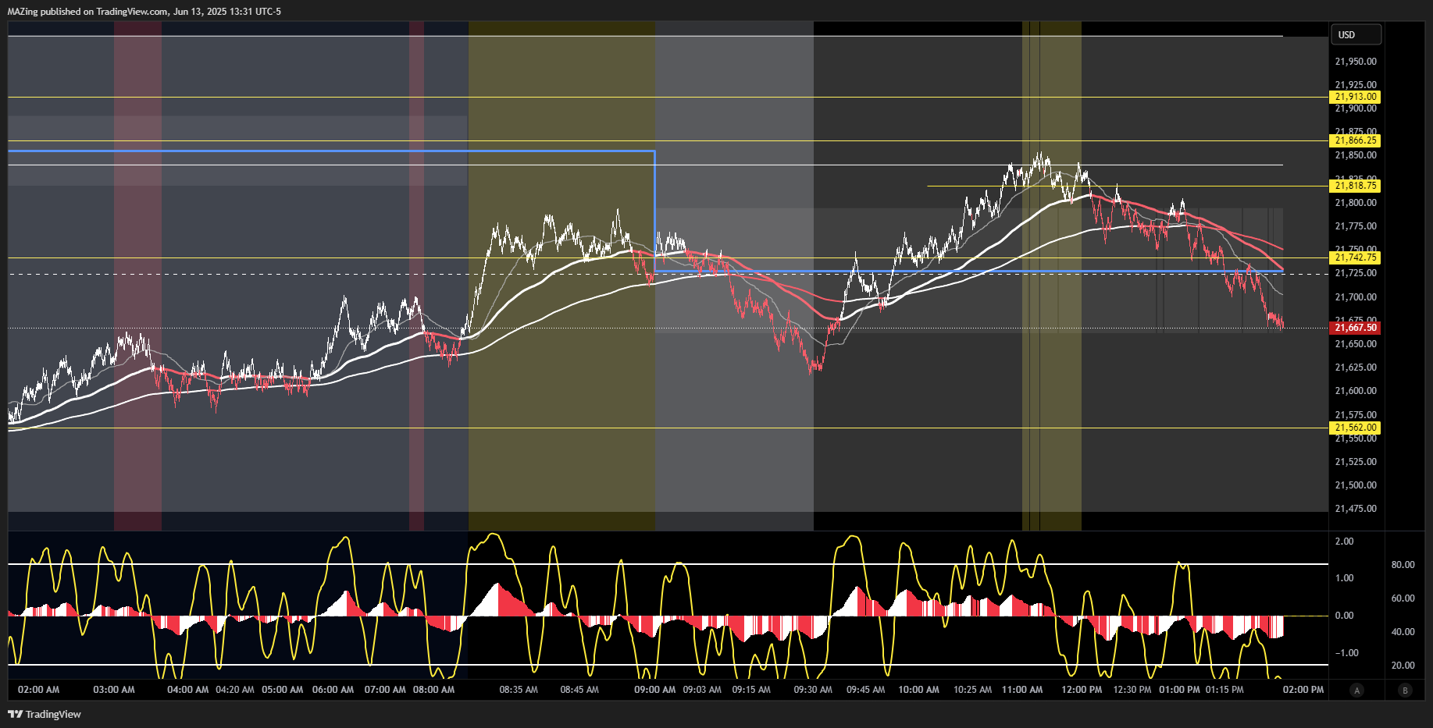
Task: Click the 08:35 AM time axis label
Action: point(519,690)
